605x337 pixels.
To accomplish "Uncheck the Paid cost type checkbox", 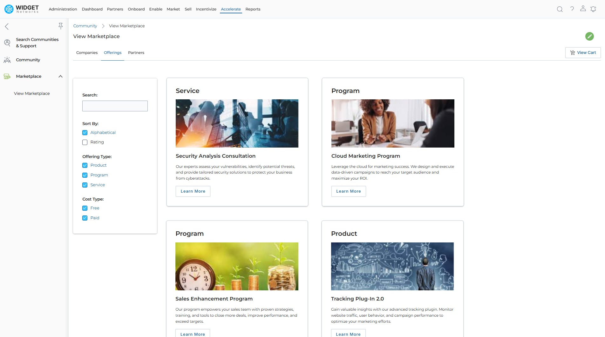I will click(x=85, y=218).
